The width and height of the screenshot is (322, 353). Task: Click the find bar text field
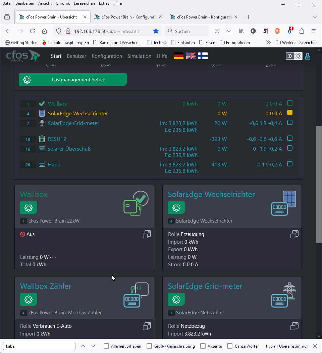click(39, 346)
